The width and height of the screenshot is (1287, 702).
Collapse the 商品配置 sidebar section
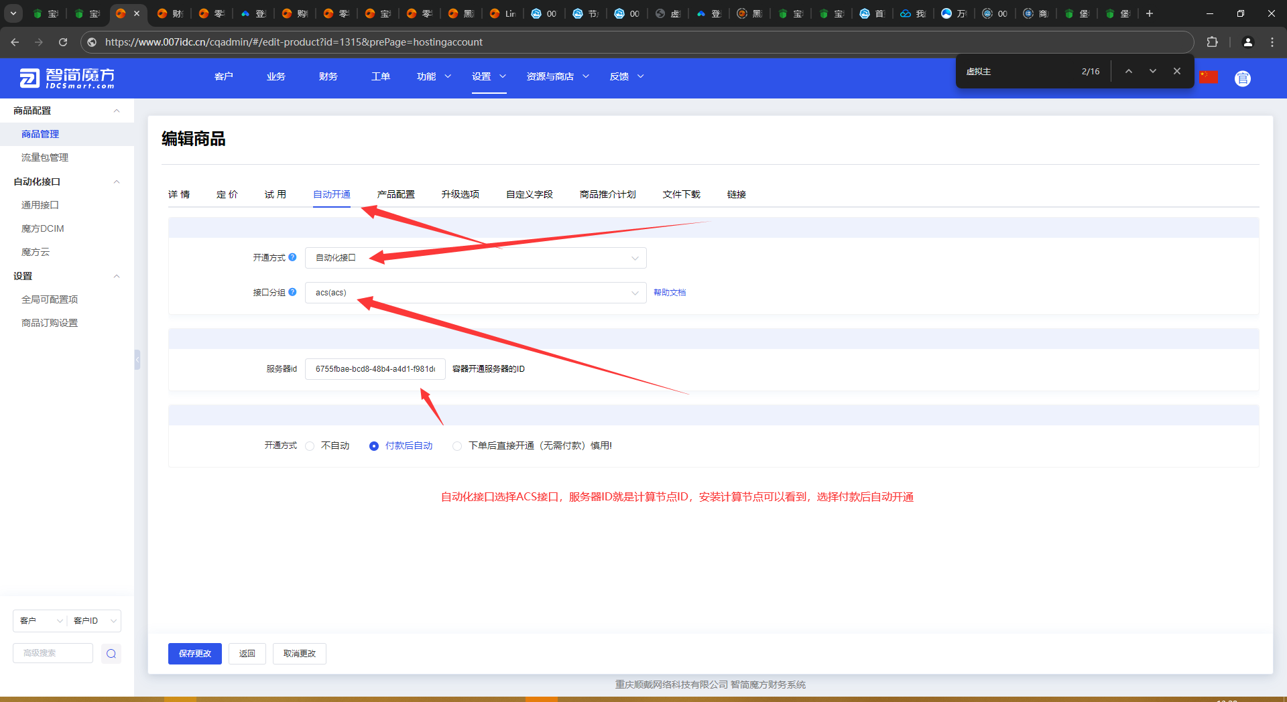(x=117, y=111)
